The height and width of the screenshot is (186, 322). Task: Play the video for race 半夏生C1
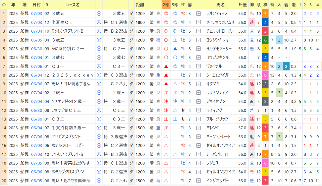[99, 22]
